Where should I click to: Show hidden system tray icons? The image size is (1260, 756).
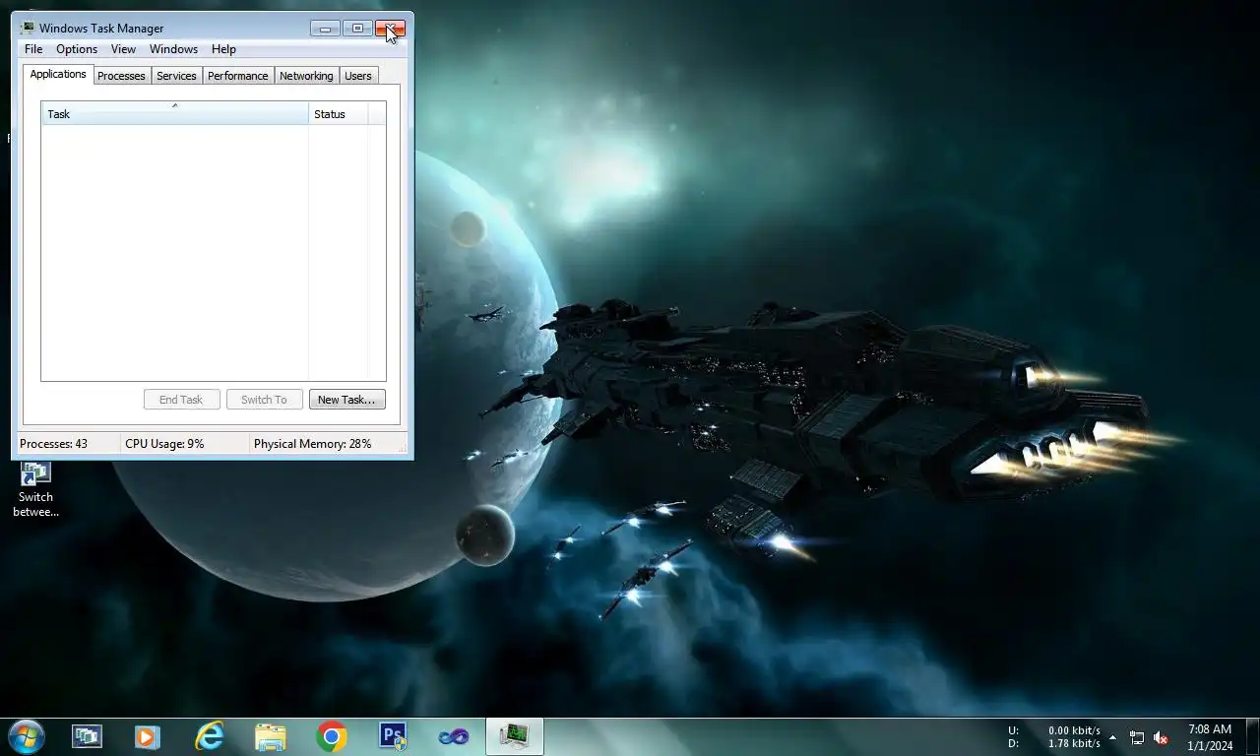(1112, 737)
